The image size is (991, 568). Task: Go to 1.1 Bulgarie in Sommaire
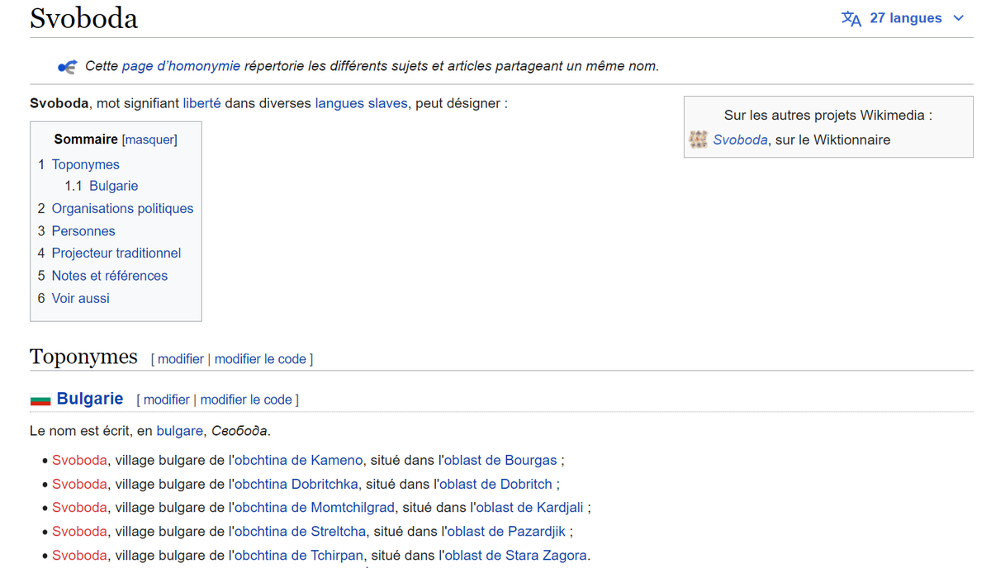coord(102,186)
